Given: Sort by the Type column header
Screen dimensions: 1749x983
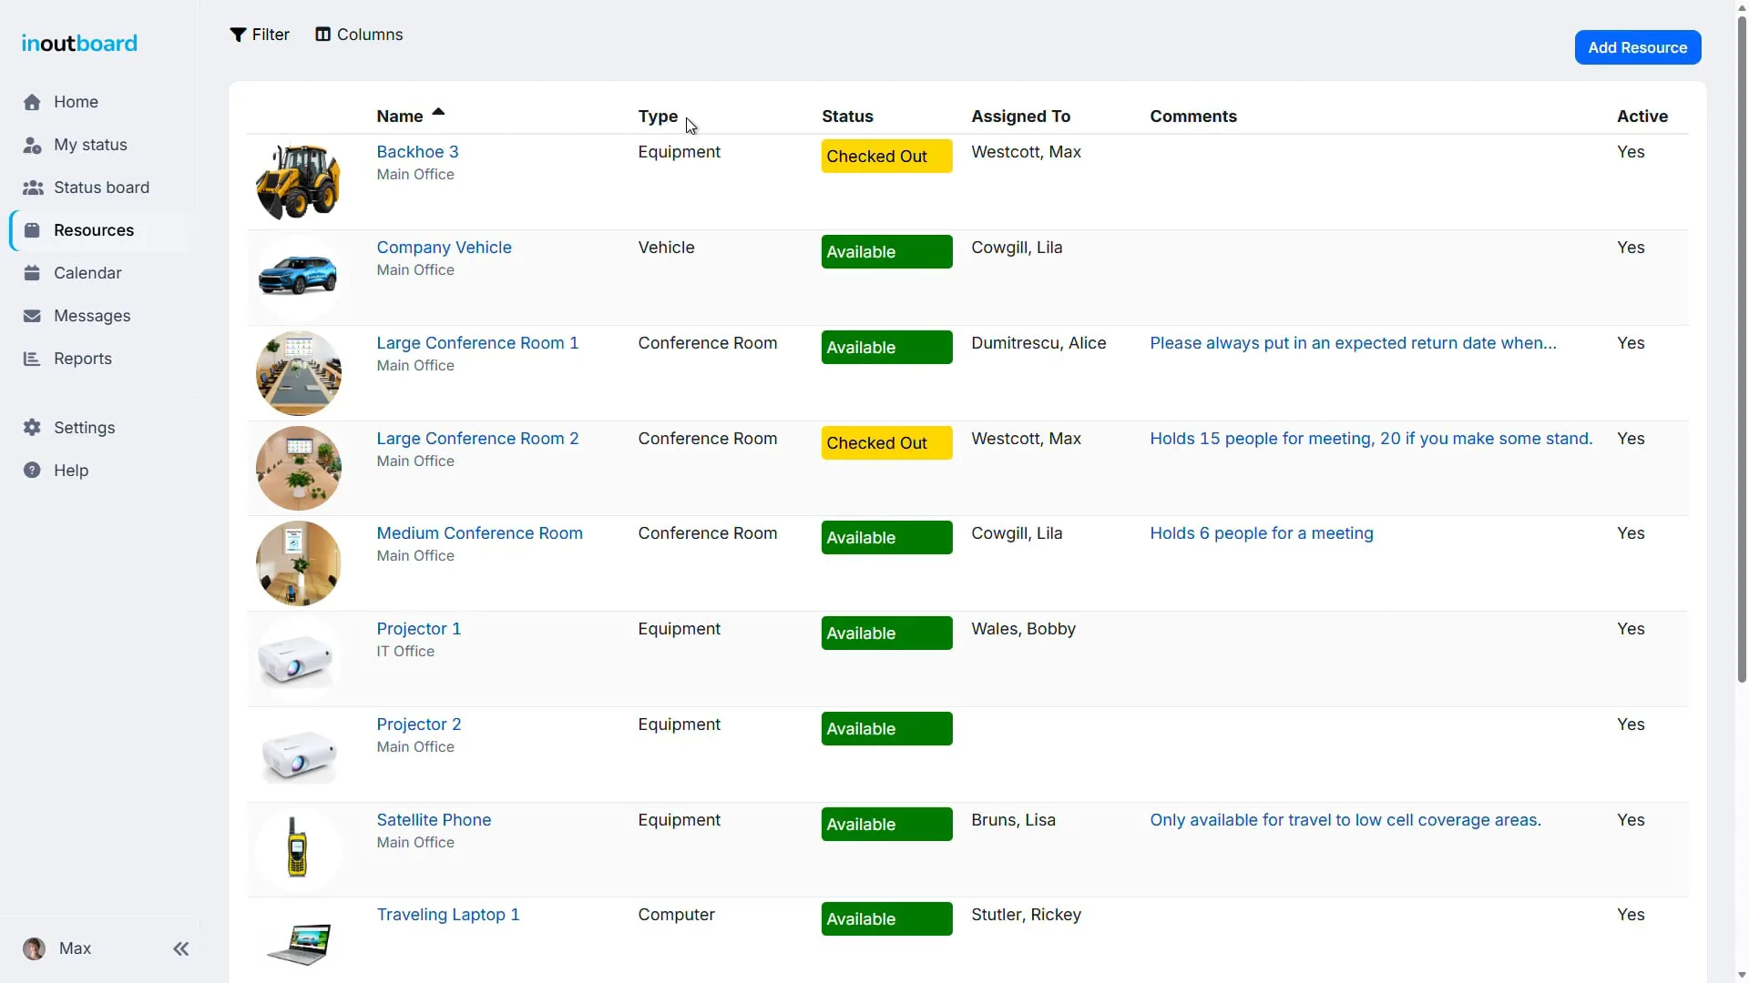Looking at the screenshot, I should (658, 117).
